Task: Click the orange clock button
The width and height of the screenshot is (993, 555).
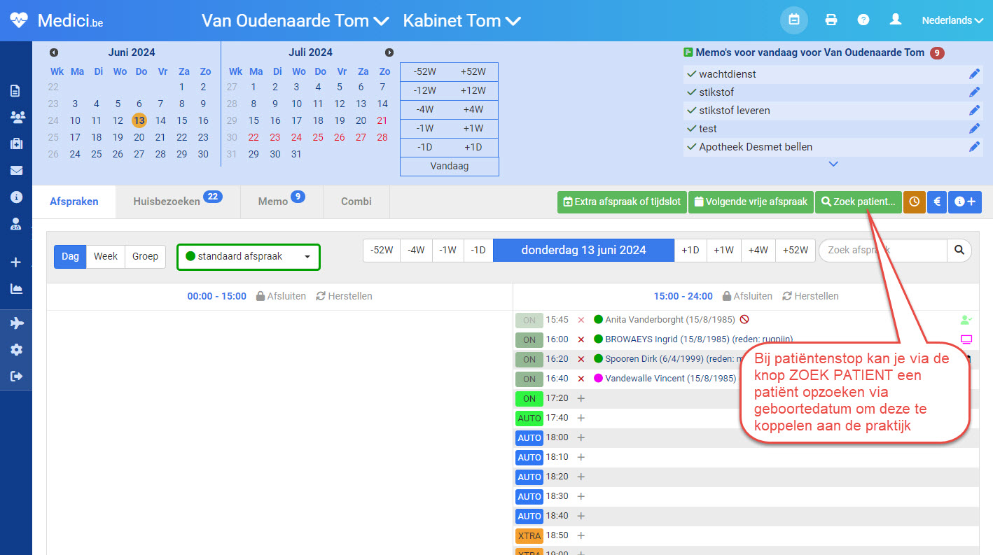Action: [915, 202]
